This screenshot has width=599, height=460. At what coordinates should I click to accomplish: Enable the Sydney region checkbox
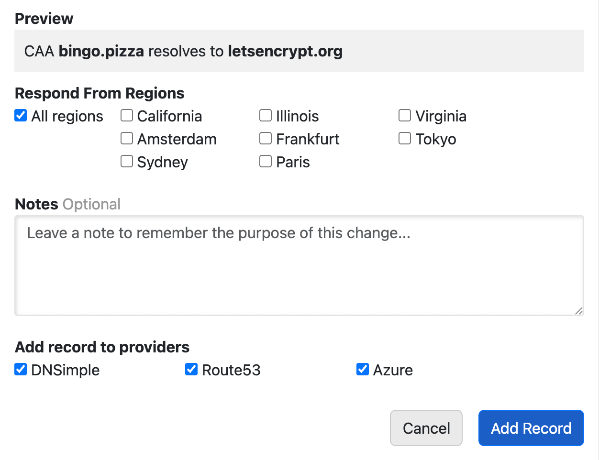126,161
